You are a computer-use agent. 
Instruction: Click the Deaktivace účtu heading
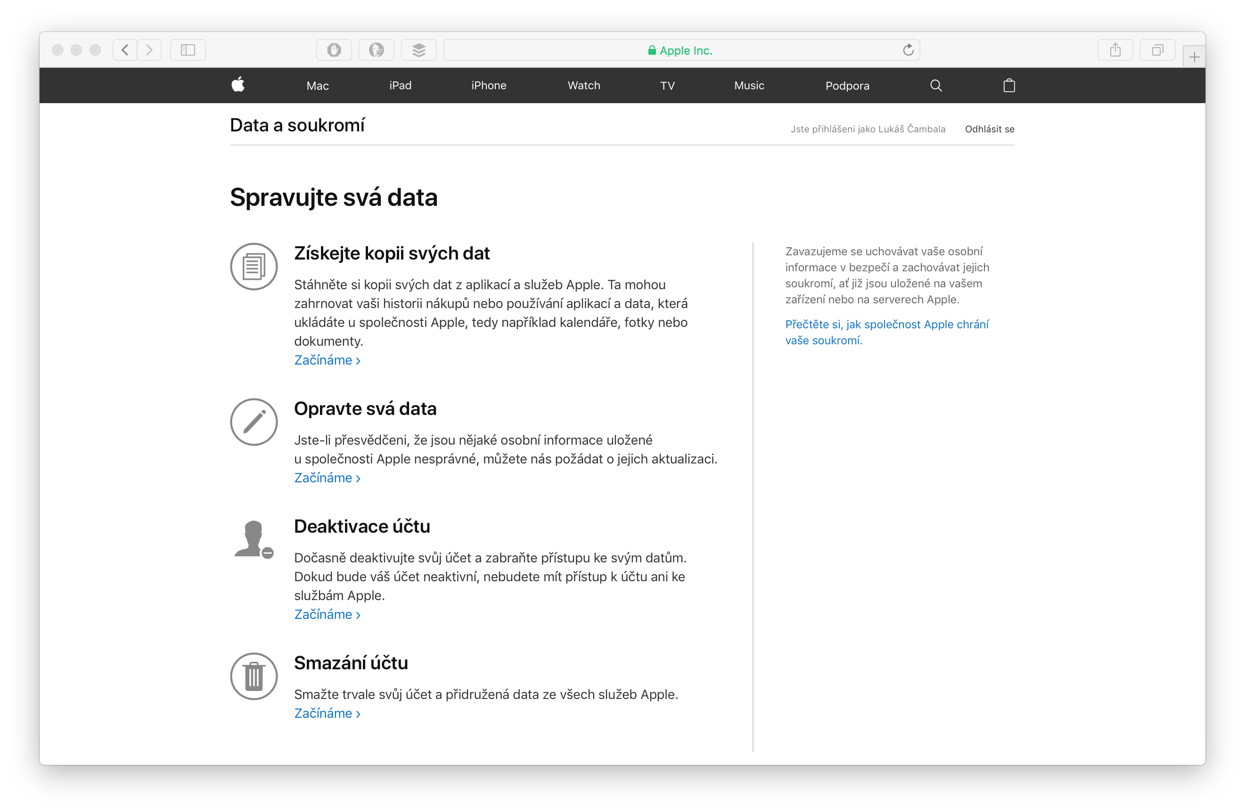tap(362, 526)
